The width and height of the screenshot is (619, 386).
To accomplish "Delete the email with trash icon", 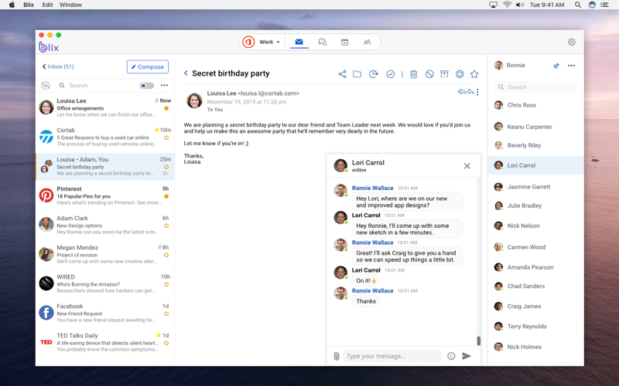I will click(x=413, y=74).
